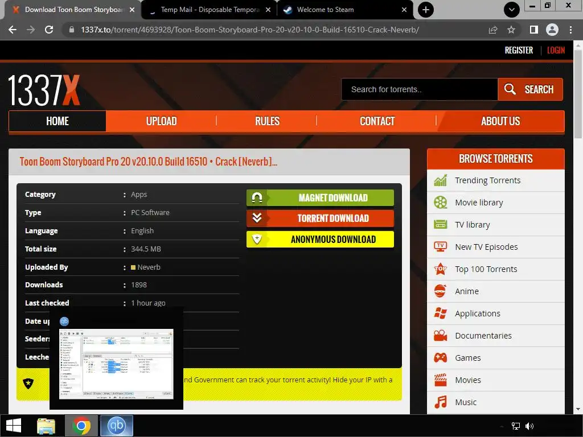Image resolution: width=583 pixels, height=437 pixels.
Task: Click the '344.5 MB' total size value
Action: tap(146, 249)
